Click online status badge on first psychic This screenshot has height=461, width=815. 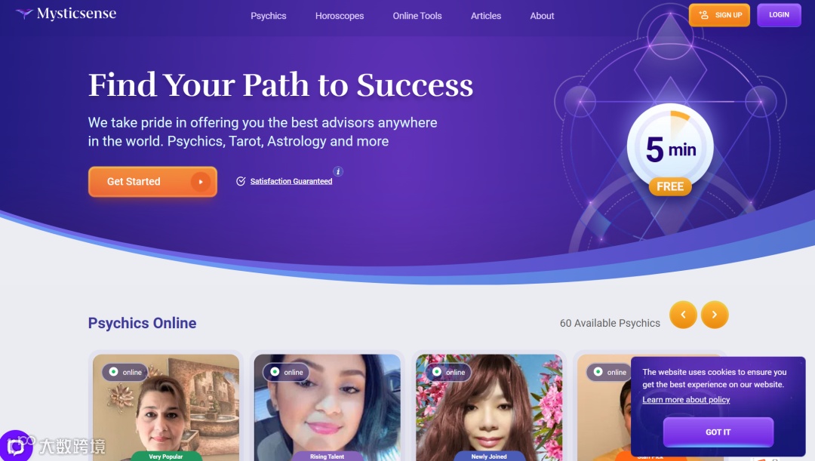click(125, 372)
